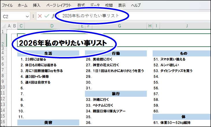Open the ファイル menu
The image size is (211, 127).
point(8,5)
